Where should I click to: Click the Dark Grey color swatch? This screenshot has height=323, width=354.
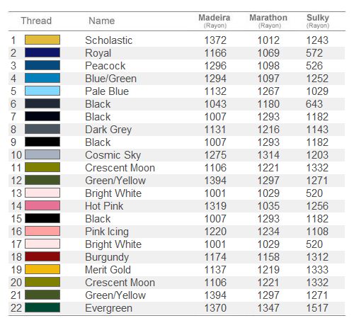pyautogui.click(x=42, y=129)
